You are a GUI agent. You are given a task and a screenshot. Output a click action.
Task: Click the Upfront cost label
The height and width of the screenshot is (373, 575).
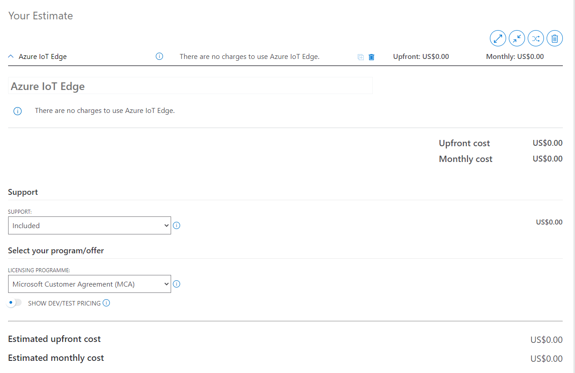point(464,144)
